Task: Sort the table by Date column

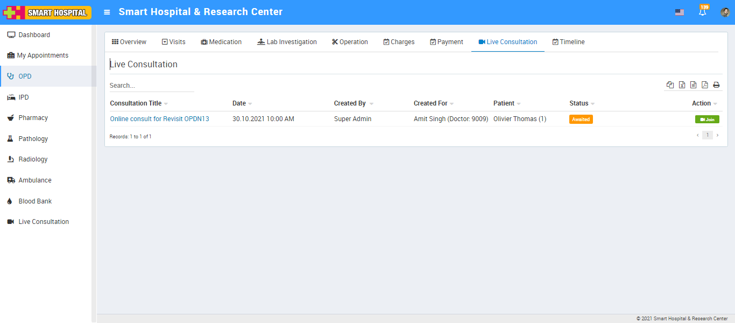Action: (239, 103)
